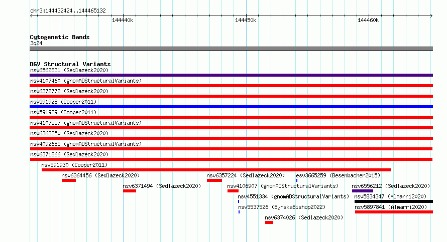Click the small red nsv6371494 bar
Image resolution: width=447 pixels, height=242 pixels.
point(130,191)
